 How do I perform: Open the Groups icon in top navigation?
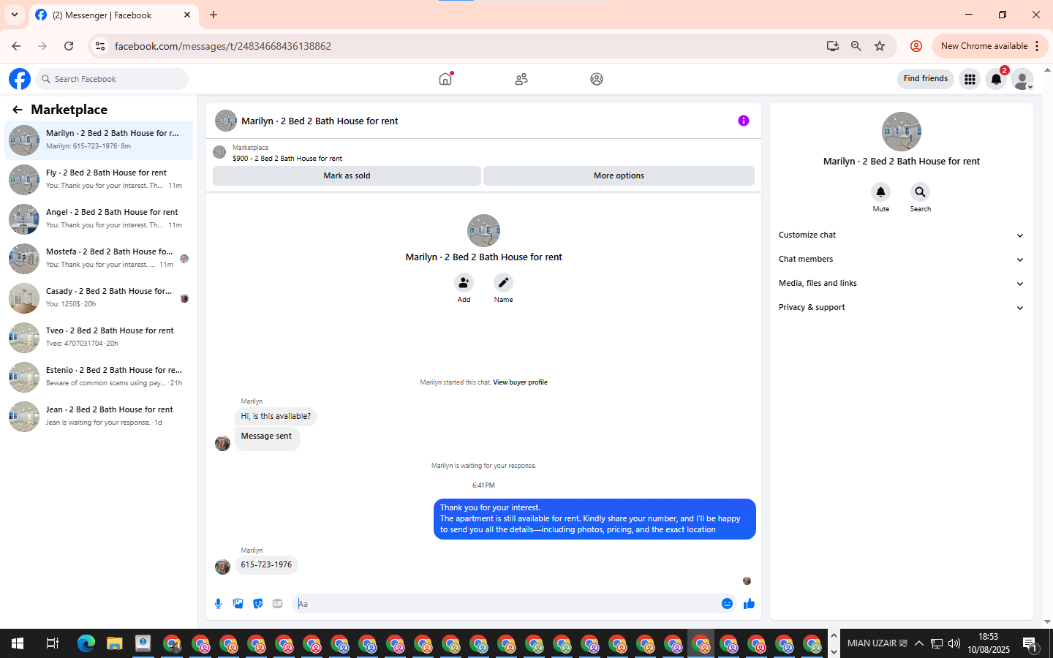tap(597, 79)
